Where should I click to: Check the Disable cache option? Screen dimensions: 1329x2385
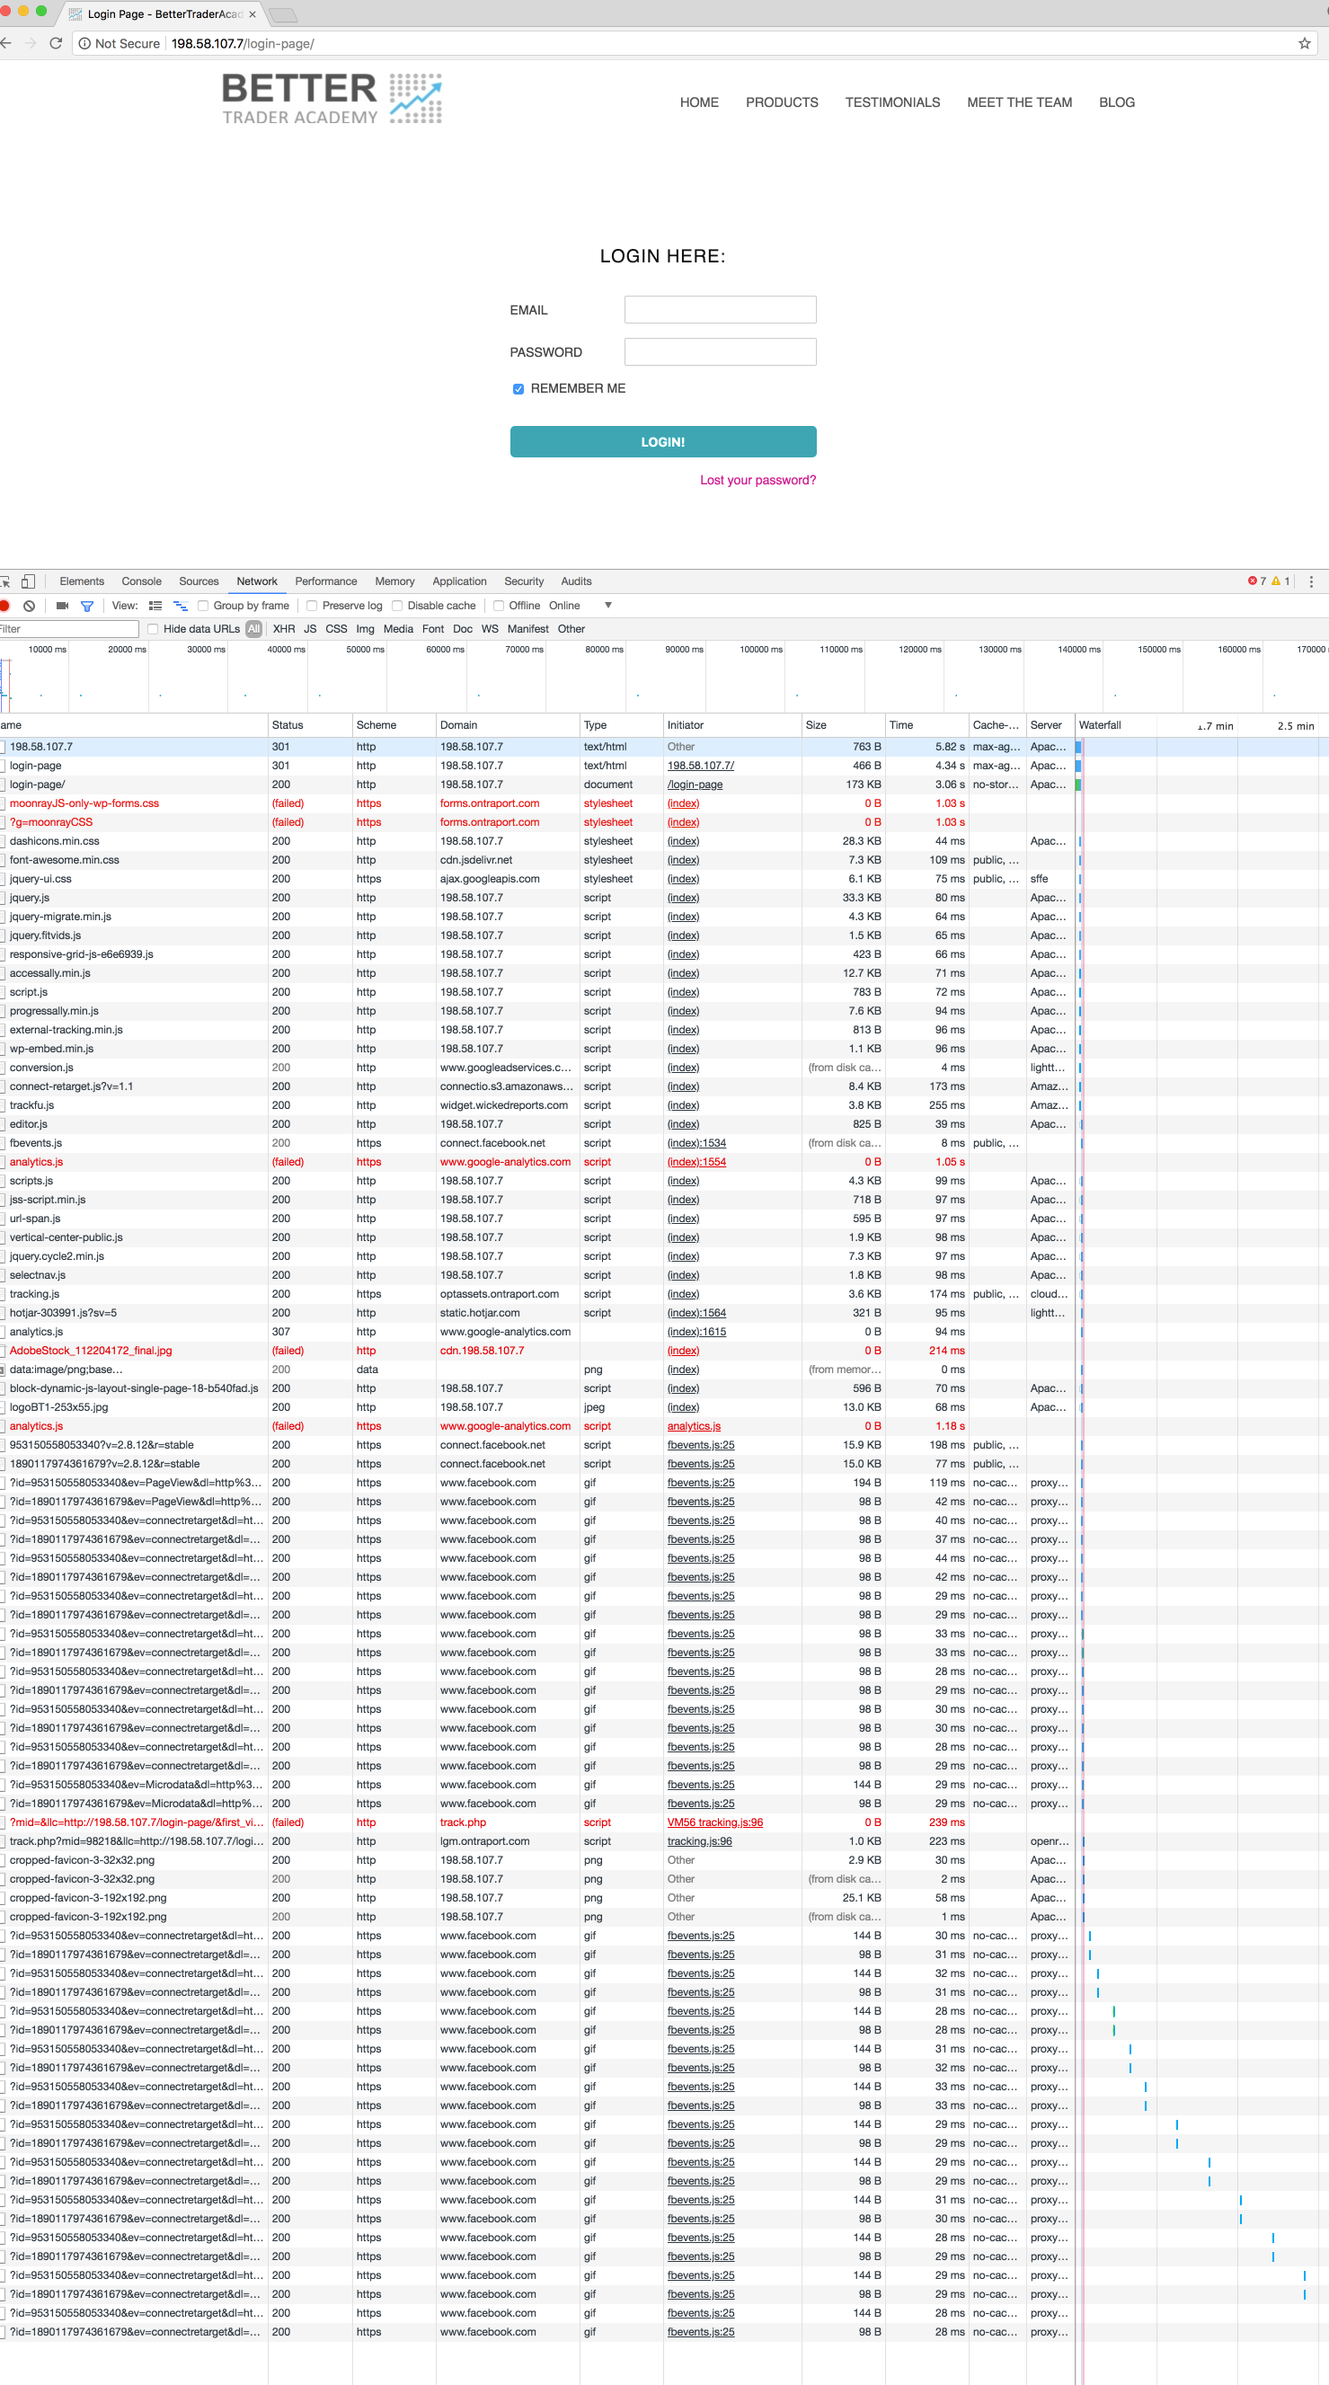pyautogui.click(x=397, y=606)
